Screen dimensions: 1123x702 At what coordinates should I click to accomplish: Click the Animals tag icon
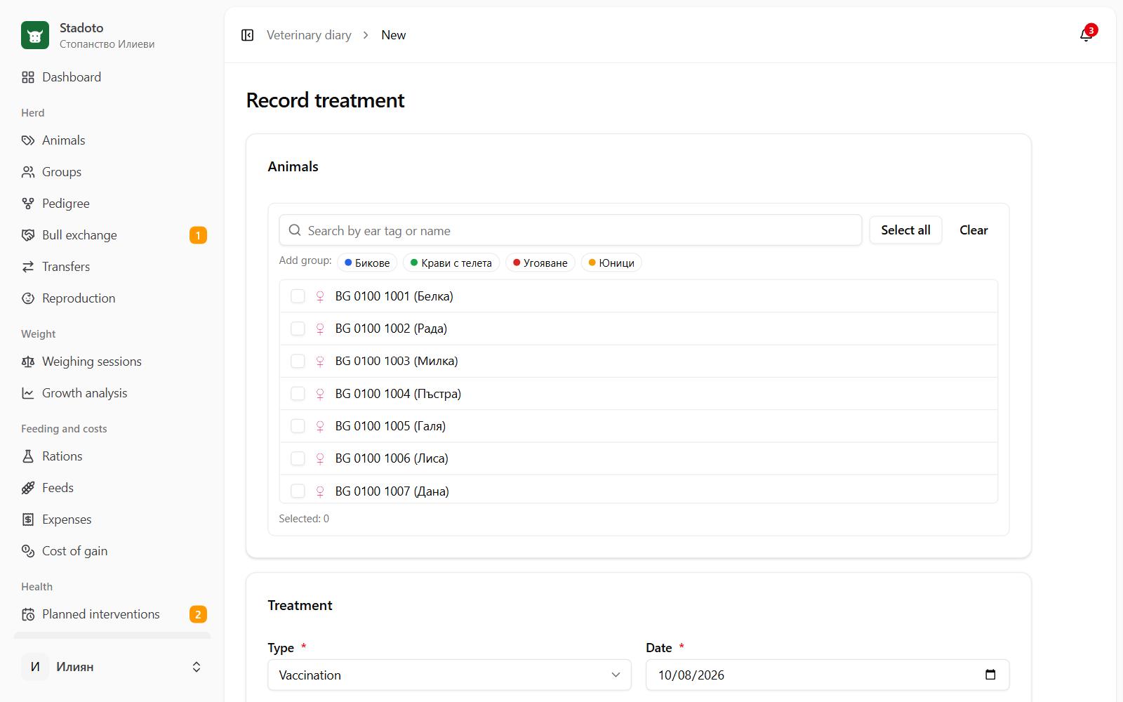(28, 140)
